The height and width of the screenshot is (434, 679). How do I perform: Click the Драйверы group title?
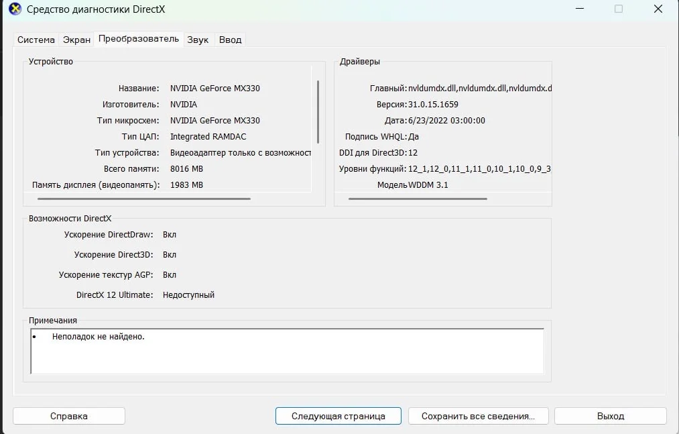coord(359,61)
